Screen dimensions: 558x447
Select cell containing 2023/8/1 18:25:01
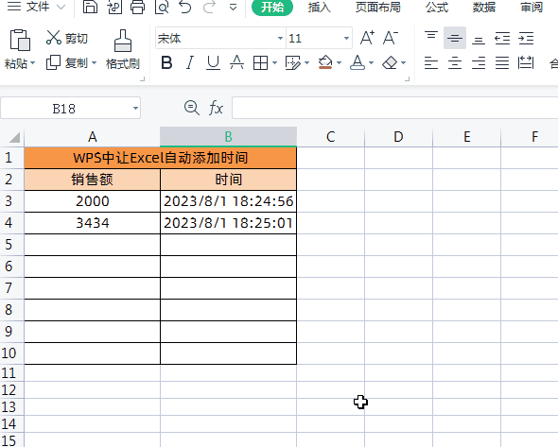click(228, 223)
